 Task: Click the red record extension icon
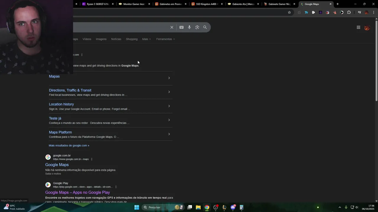[328, 12]
